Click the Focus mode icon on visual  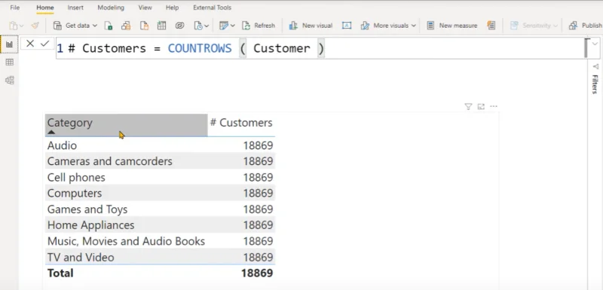[481, 107]
